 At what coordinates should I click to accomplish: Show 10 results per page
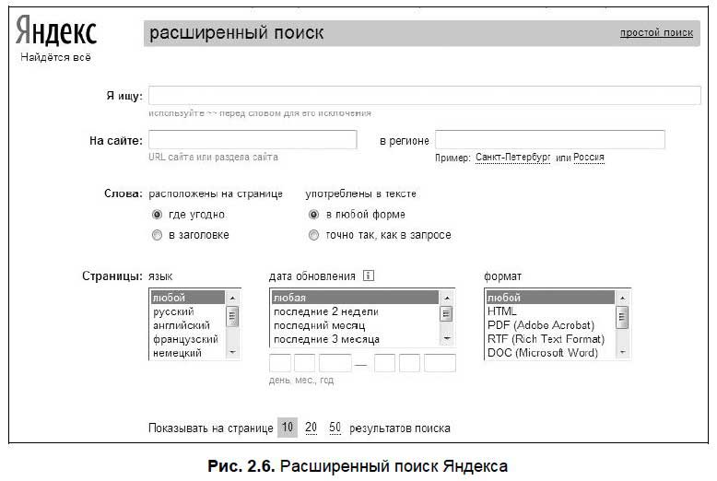pyautogui.click(x=288, y=428)
